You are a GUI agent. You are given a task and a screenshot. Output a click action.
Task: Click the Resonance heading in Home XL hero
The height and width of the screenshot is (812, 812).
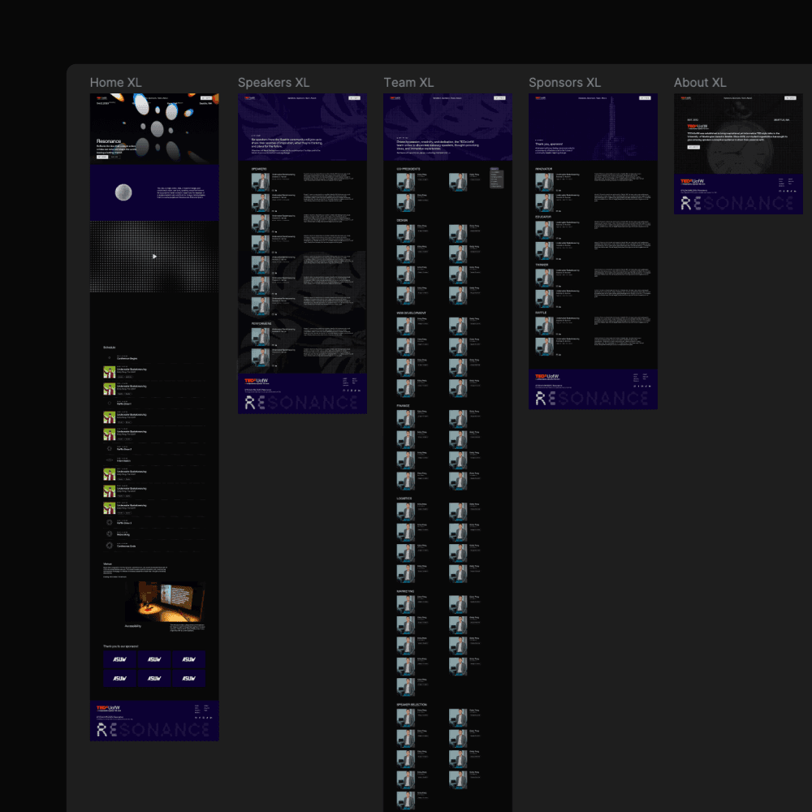click(109, 140)
